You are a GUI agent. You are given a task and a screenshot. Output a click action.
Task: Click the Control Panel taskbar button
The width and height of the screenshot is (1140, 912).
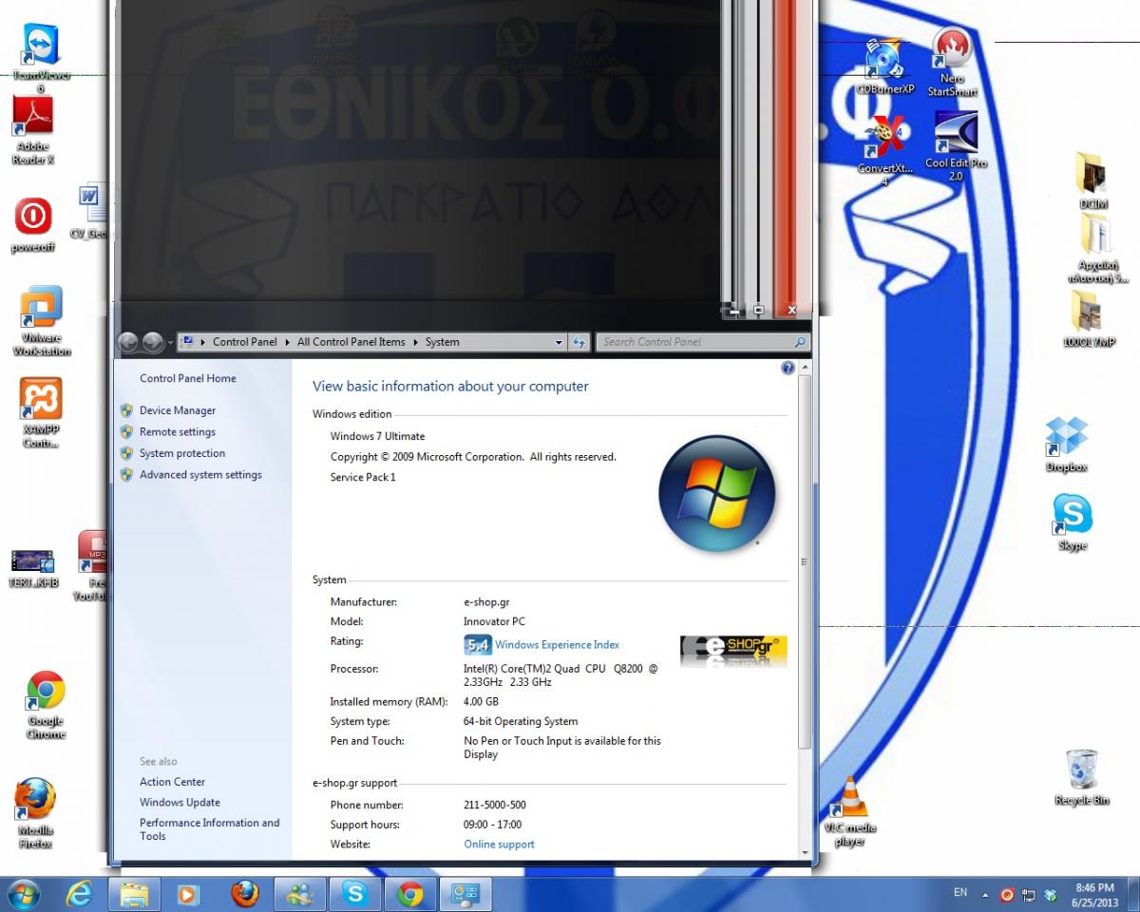click(x=465, y=894)
